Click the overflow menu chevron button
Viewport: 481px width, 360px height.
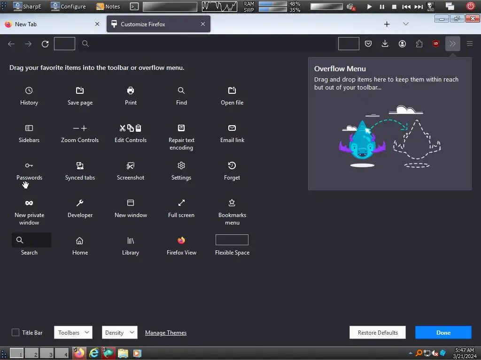452,44
